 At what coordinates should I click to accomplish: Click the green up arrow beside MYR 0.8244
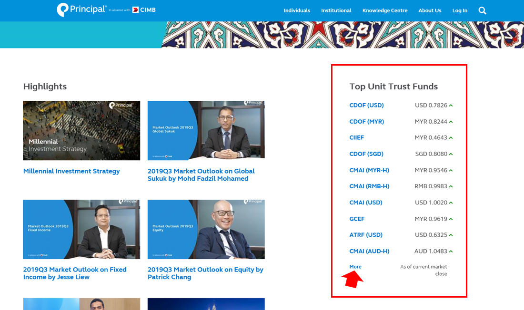point(451,122)
